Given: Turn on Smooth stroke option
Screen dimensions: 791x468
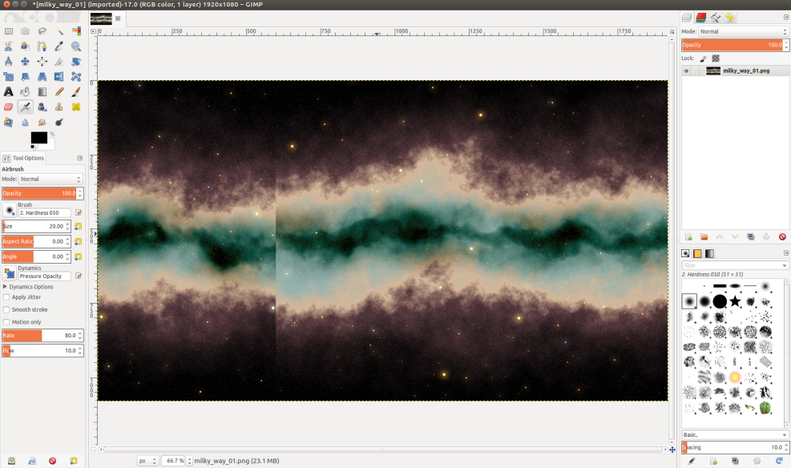Looking at the screenshot, I should tap(7, 309).
